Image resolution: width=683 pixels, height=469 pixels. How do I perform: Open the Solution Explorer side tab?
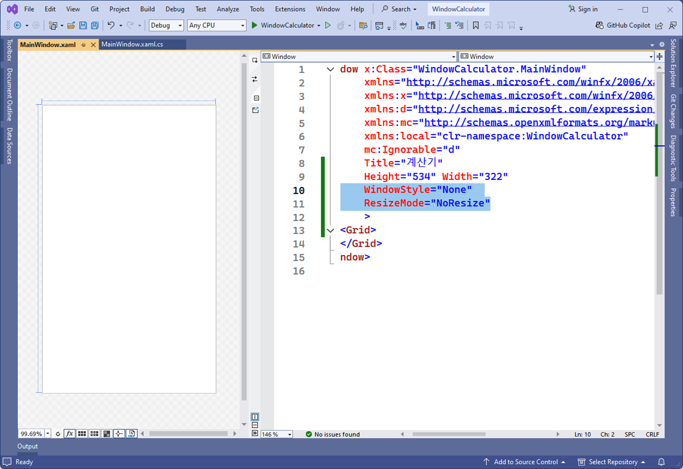click(673, 63)
